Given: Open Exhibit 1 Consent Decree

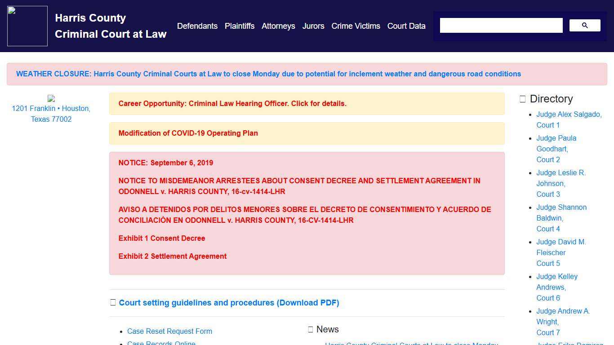Looking at the screenshot, I should coord(162,239).
